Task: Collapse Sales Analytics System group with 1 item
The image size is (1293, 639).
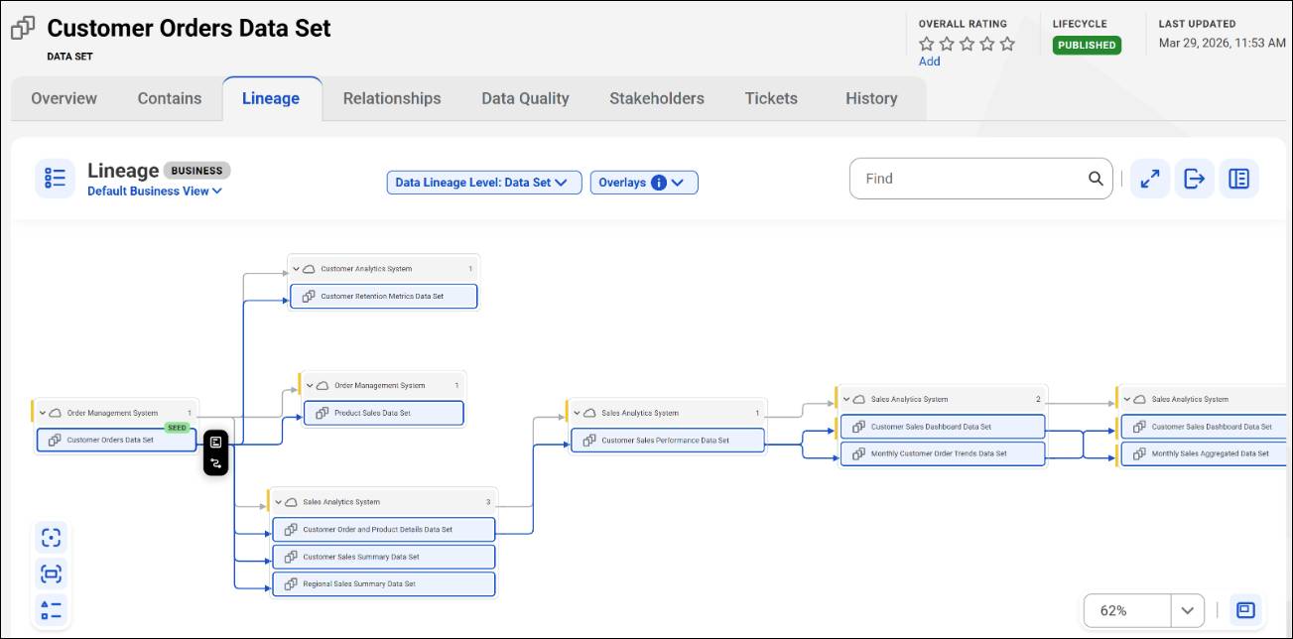Action: pyautogui.click(x=577, y=413)
